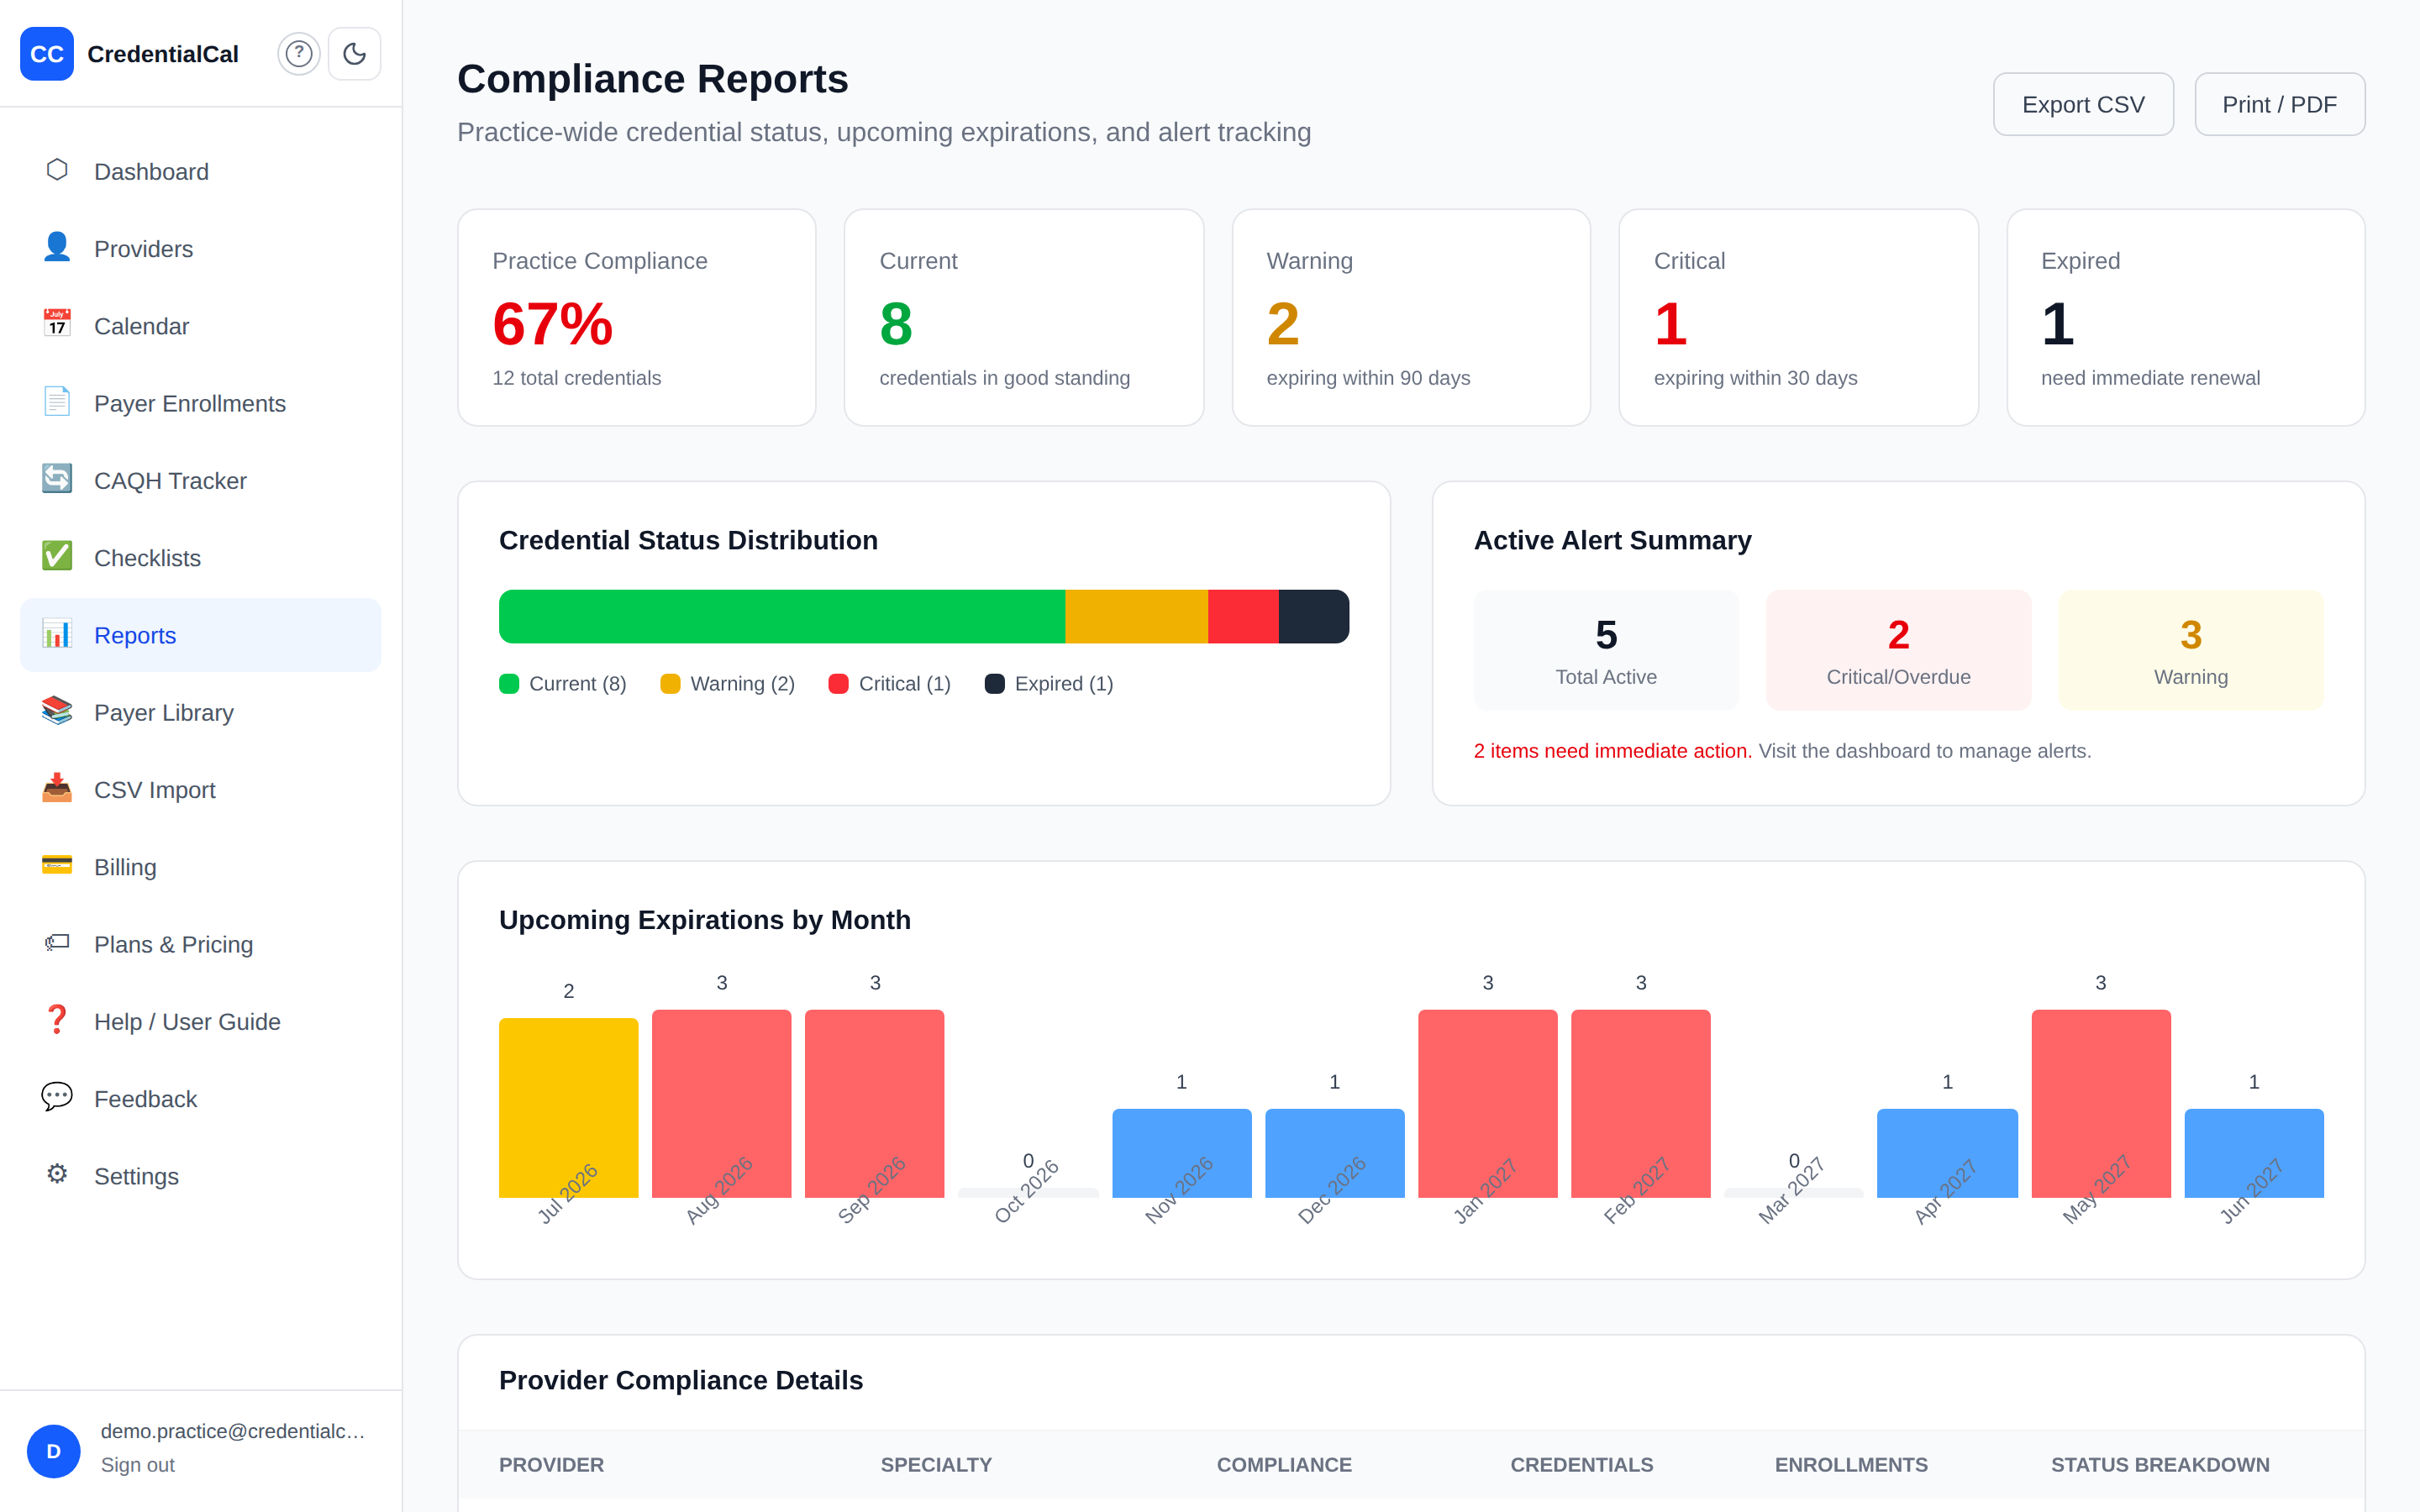Click the COMPLIANCE column header
2420x1512 pixels.
[1284, 1465]
